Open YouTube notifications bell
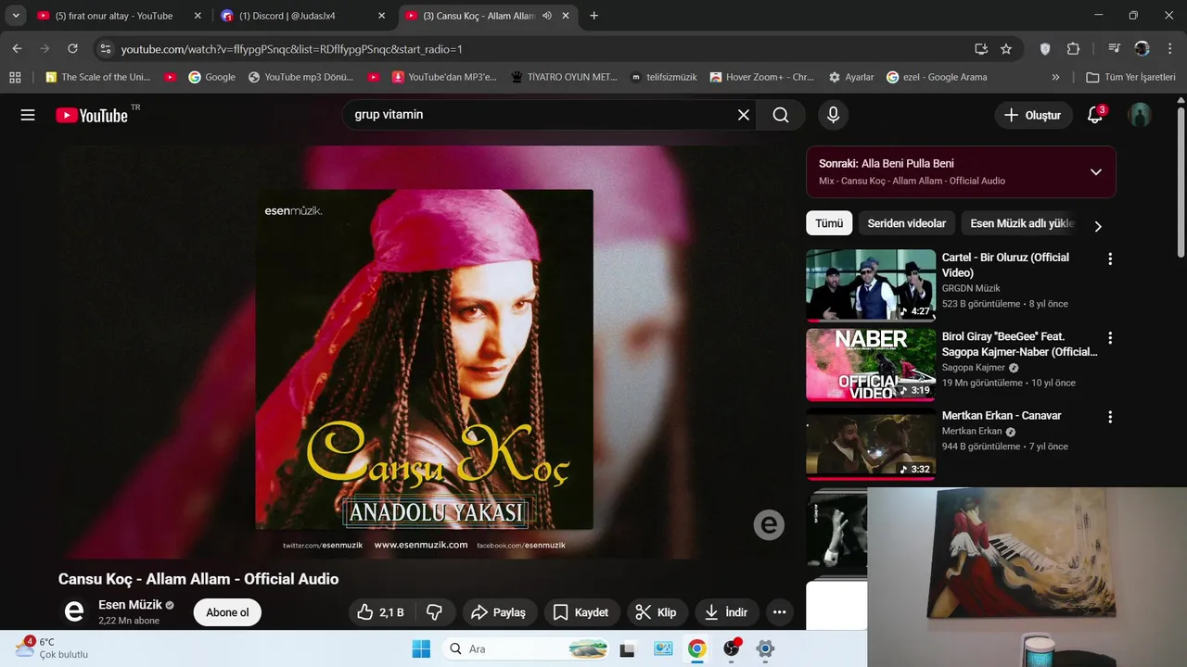The width and height of the screenshot is (1187, 667). (1095, 115)
